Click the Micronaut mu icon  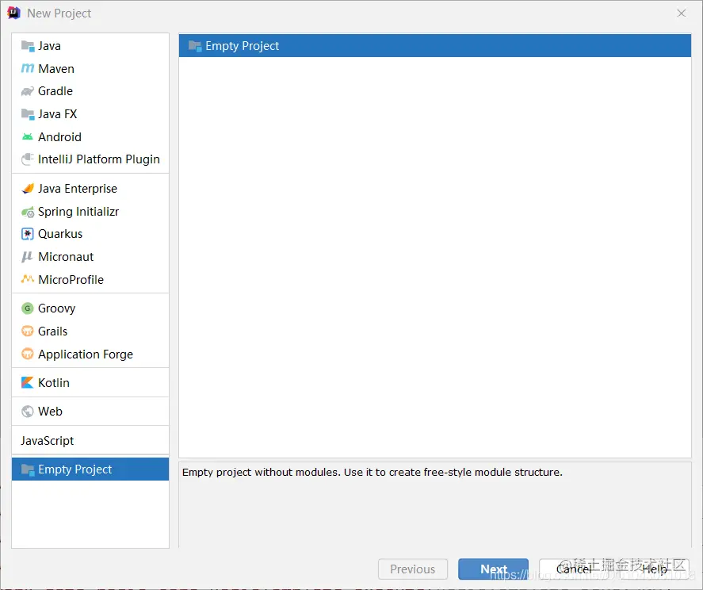28,257
